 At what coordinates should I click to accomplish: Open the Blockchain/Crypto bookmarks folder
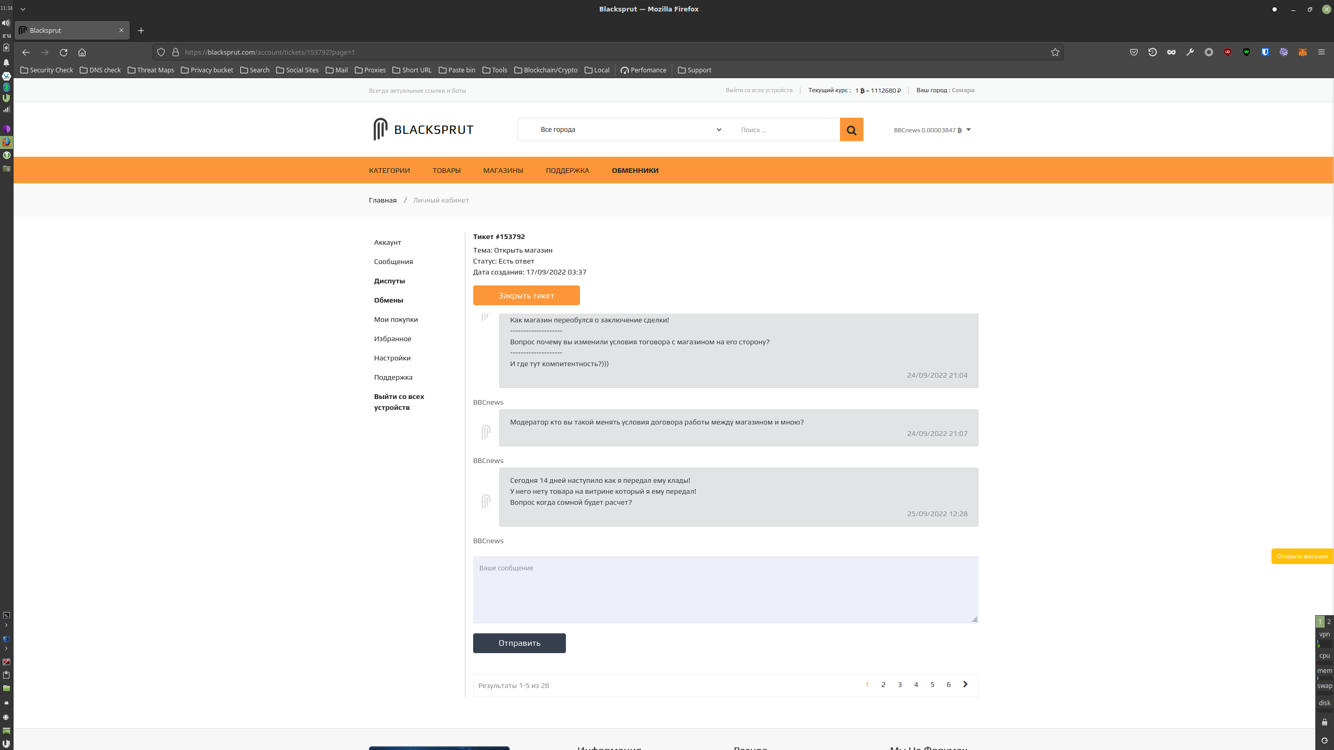546,70
